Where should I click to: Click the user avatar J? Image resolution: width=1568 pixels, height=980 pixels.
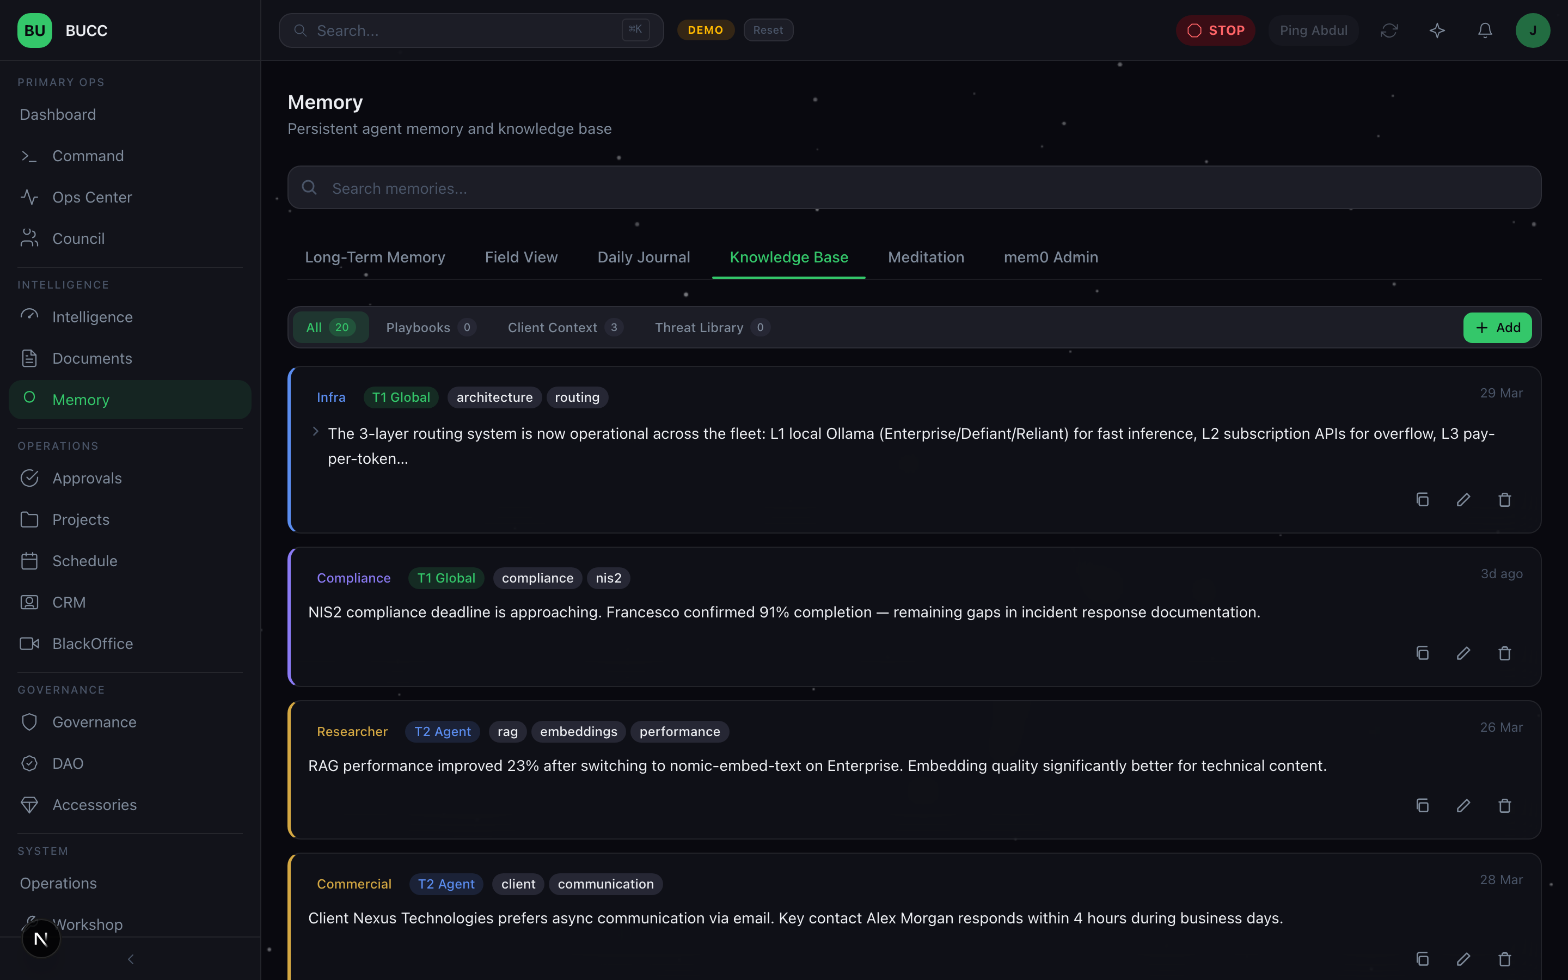tap(1533, 30)
